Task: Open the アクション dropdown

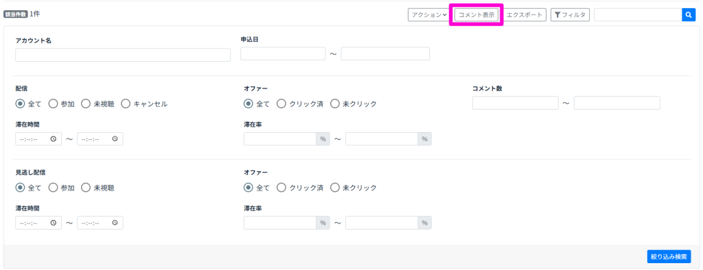Action: click(x=428, y=15)
